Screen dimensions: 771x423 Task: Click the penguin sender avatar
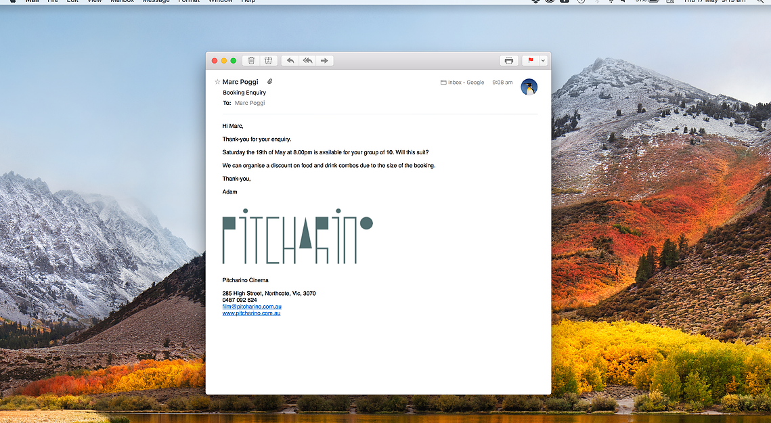tap(529, 87)
